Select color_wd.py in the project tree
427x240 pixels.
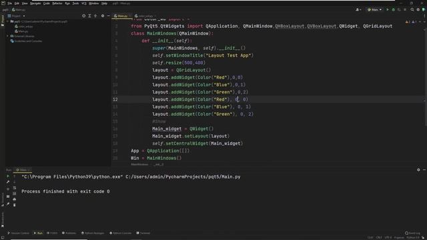click(x=24, y=27)
